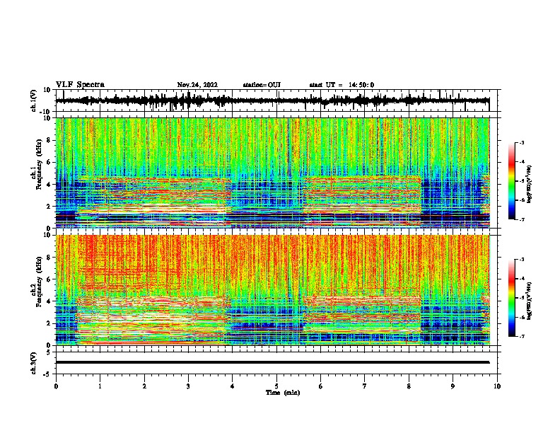Click the "ch.3(V)" axis label
This screenshot has height=433, width=560.
34,363
